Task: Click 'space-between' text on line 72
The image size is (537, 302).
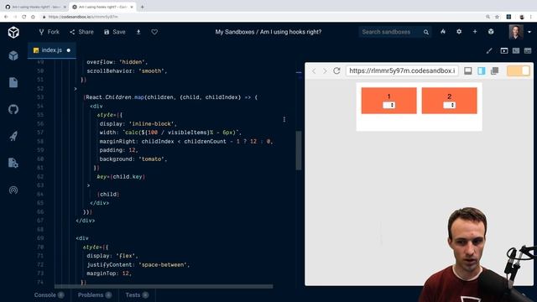Action: (162, 265)
